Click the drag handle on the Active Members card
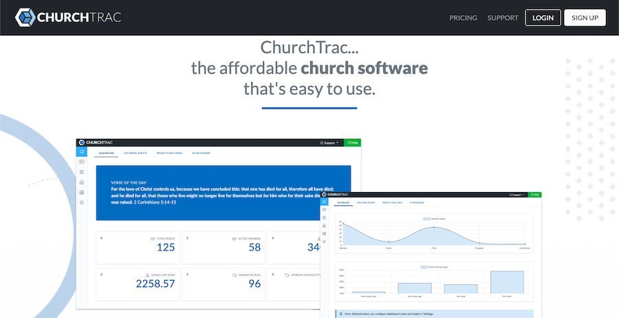Image resolution: width=619 pixels, height=318 pixels. coord(187,237)
